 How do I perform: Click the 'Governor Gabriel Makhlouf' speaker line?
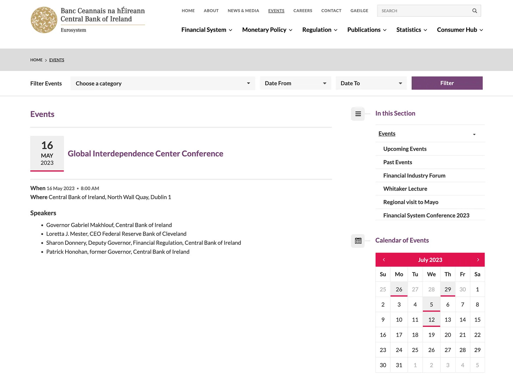click(109, 225)
